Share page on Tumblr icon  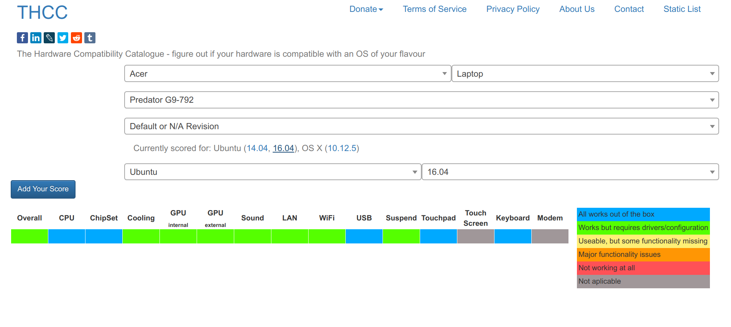pyautogui.click(x=90, y=38)
